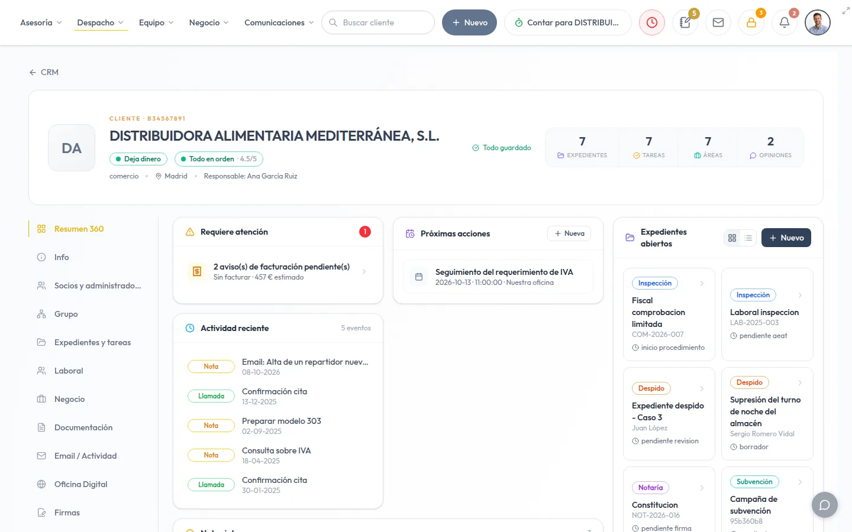The height and width of the screenshot is (532, 852).
Task: Open Email / Actividad section
Action: pyautogui.click(x=92, y=456)
